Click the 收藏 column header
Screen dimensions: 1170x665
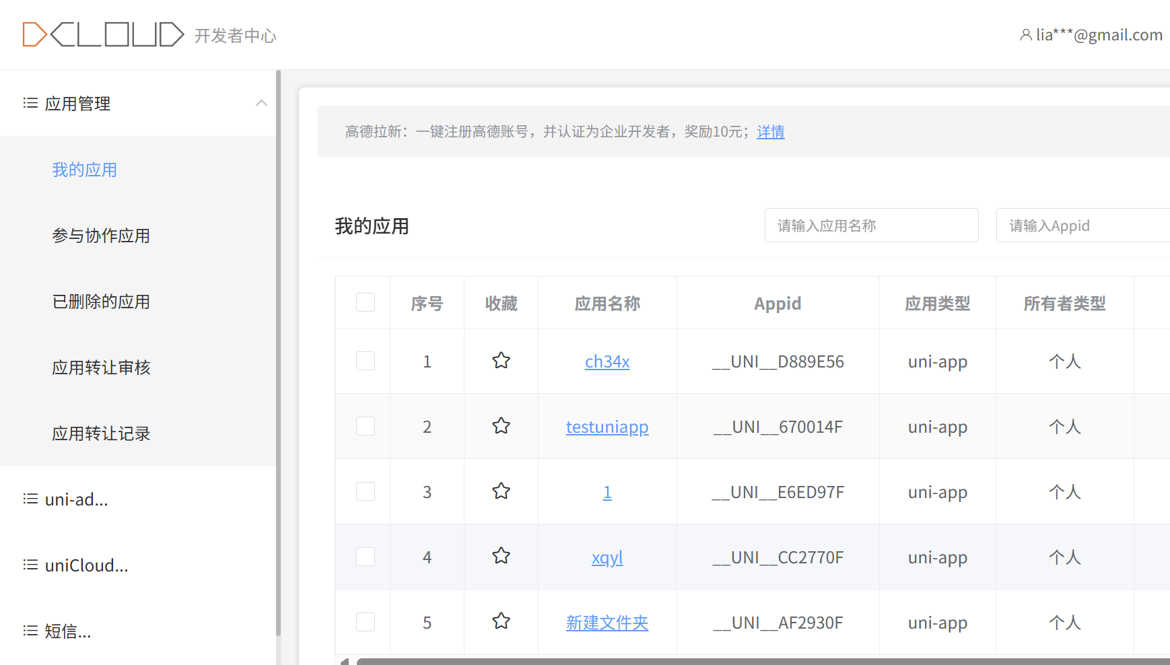click(502, 304)
